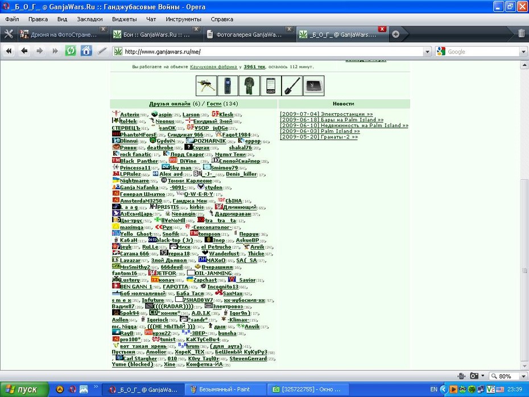The height and width of the screenshot is (397, 529).
Task: Click the wand password manager icon
Action: pyautogui.click(x=102, y=51)
